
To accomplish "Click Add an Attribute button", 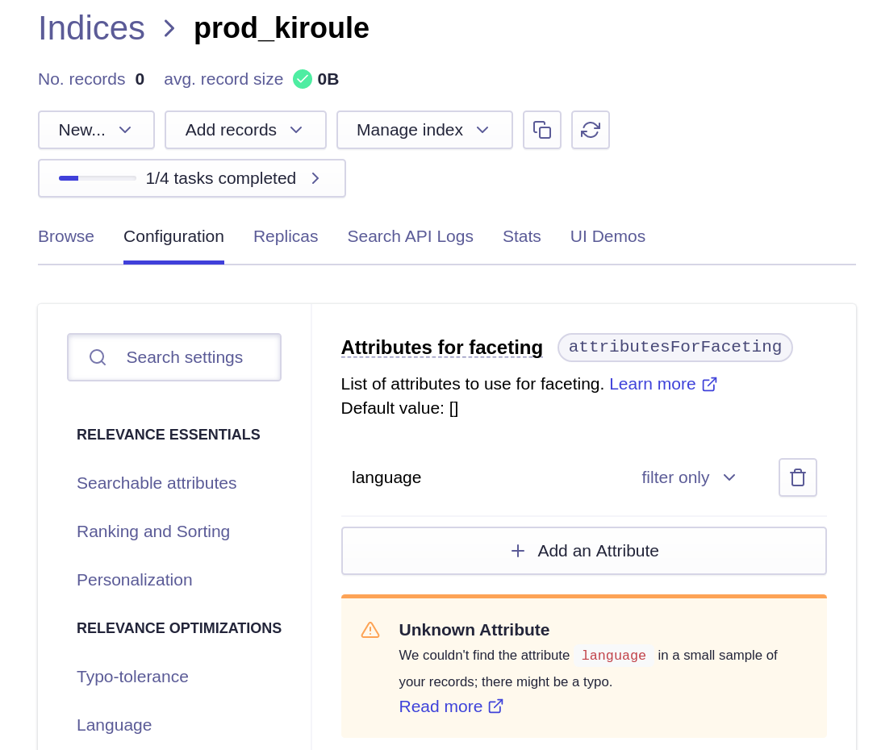I will [584, 551].
